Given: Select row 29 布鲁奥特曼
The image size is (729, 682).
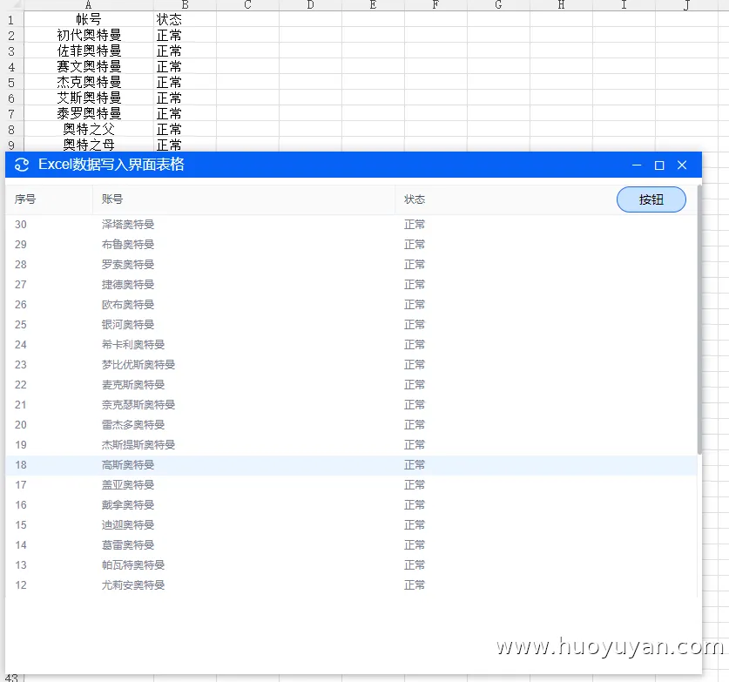Looking at the screenshot, I should (351, 245).
